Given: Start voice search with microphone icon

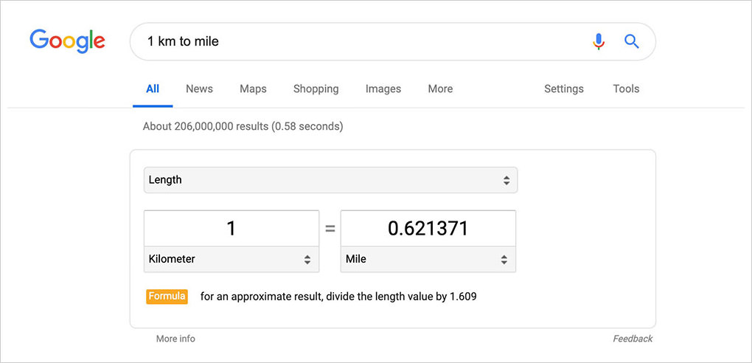Looking at the screenshot, I should tap(599, 42).
